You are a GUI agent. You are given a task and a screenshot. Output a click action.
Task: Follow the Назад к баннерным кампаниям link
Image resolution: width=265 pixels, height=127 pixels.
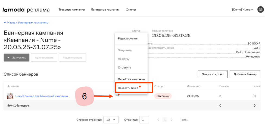[x=26, y=23]
